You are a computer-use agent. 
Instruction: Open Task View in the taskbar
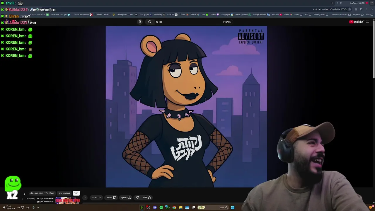point(194,207)
